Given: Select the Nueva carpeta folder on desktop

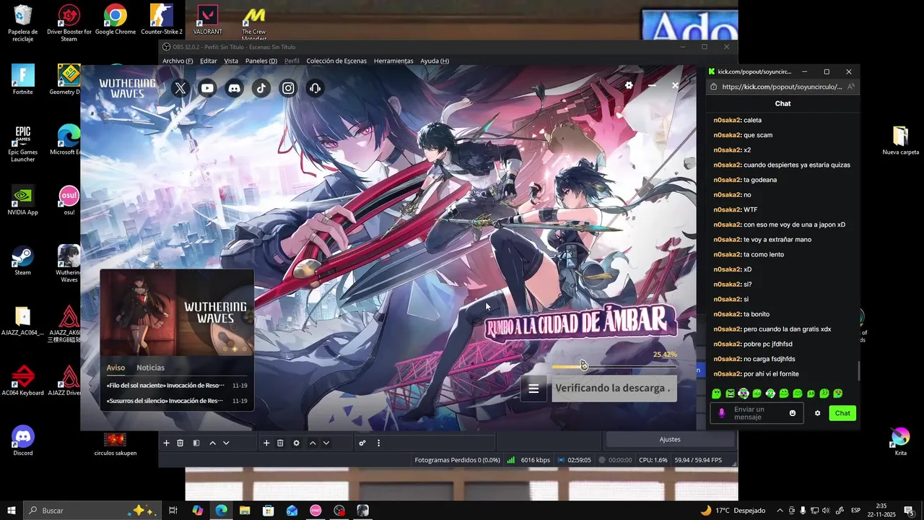Looking at the screenshot, I should point(900,140).
